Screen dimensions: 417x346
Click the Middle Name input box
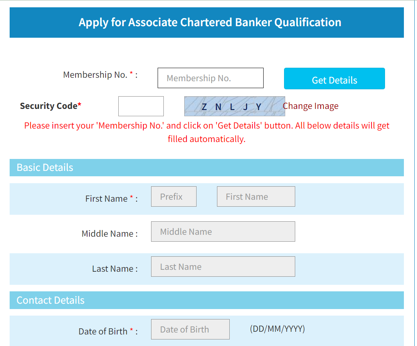(x=223, y=232)
